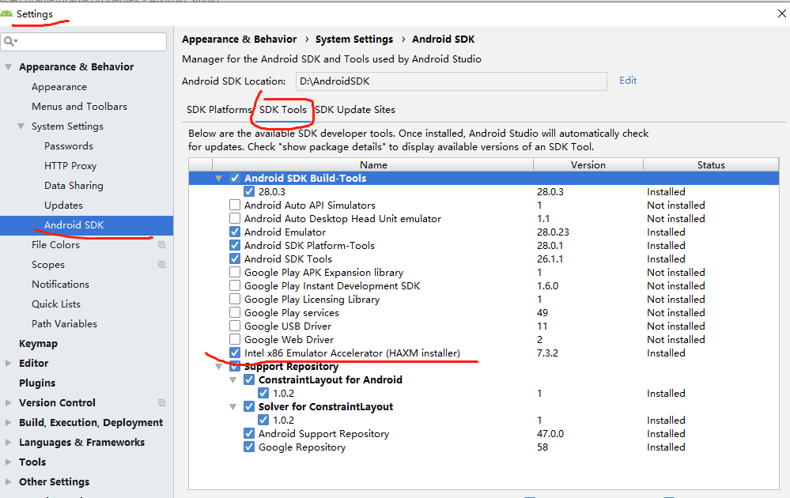790x498 pixels.
Task: Collapse the Android SDK Build-Tools group
Action: [x=219, y=179]
